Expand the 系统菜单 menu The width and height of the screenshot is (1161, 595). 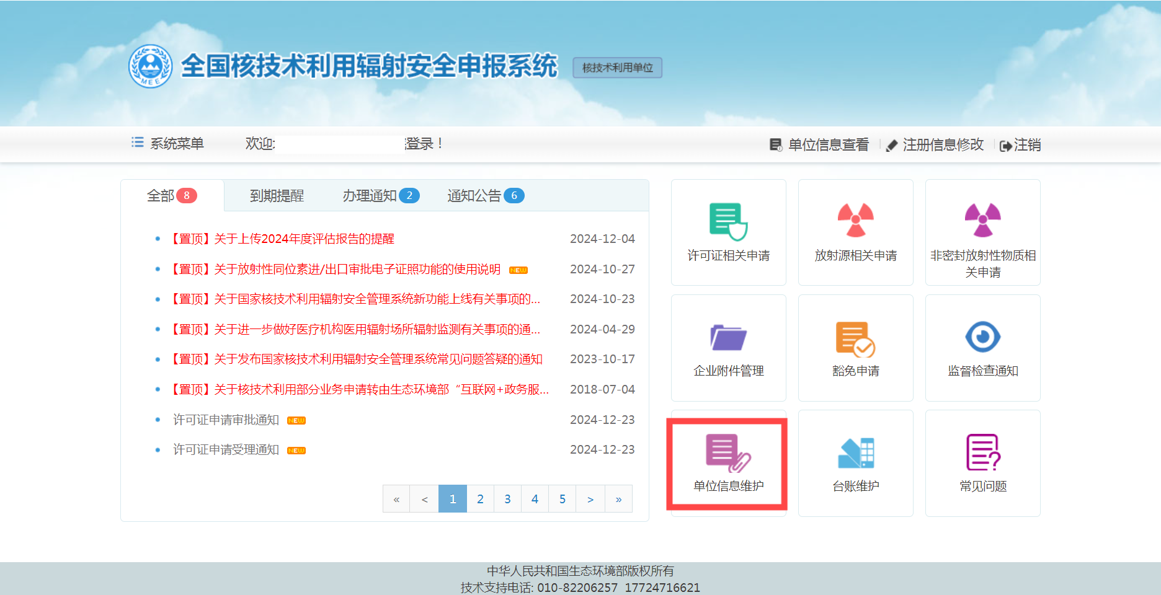click(x=168, y=144)
